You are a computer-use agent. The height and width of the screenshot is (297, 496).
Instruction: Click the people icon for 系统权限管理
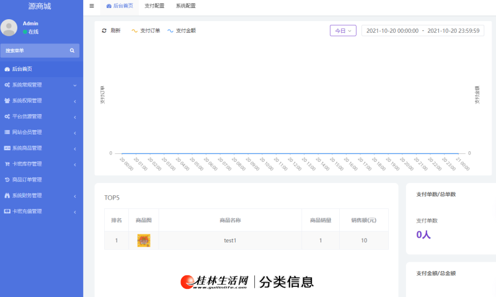point(7,100)
